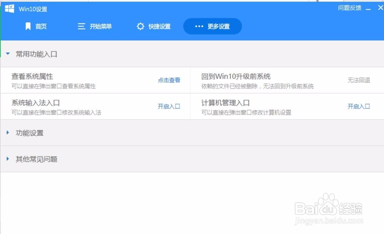The image size is (384, 234).
Task: Click the 常用功能入口 header text
Action: [36, 54]
